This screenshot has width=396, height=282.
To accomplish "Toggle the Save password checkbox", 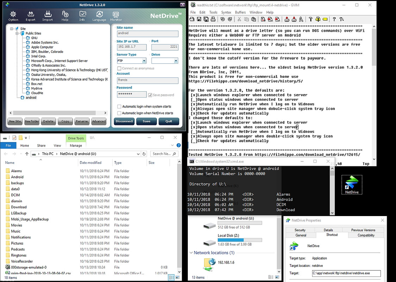I will pos(150,95).
